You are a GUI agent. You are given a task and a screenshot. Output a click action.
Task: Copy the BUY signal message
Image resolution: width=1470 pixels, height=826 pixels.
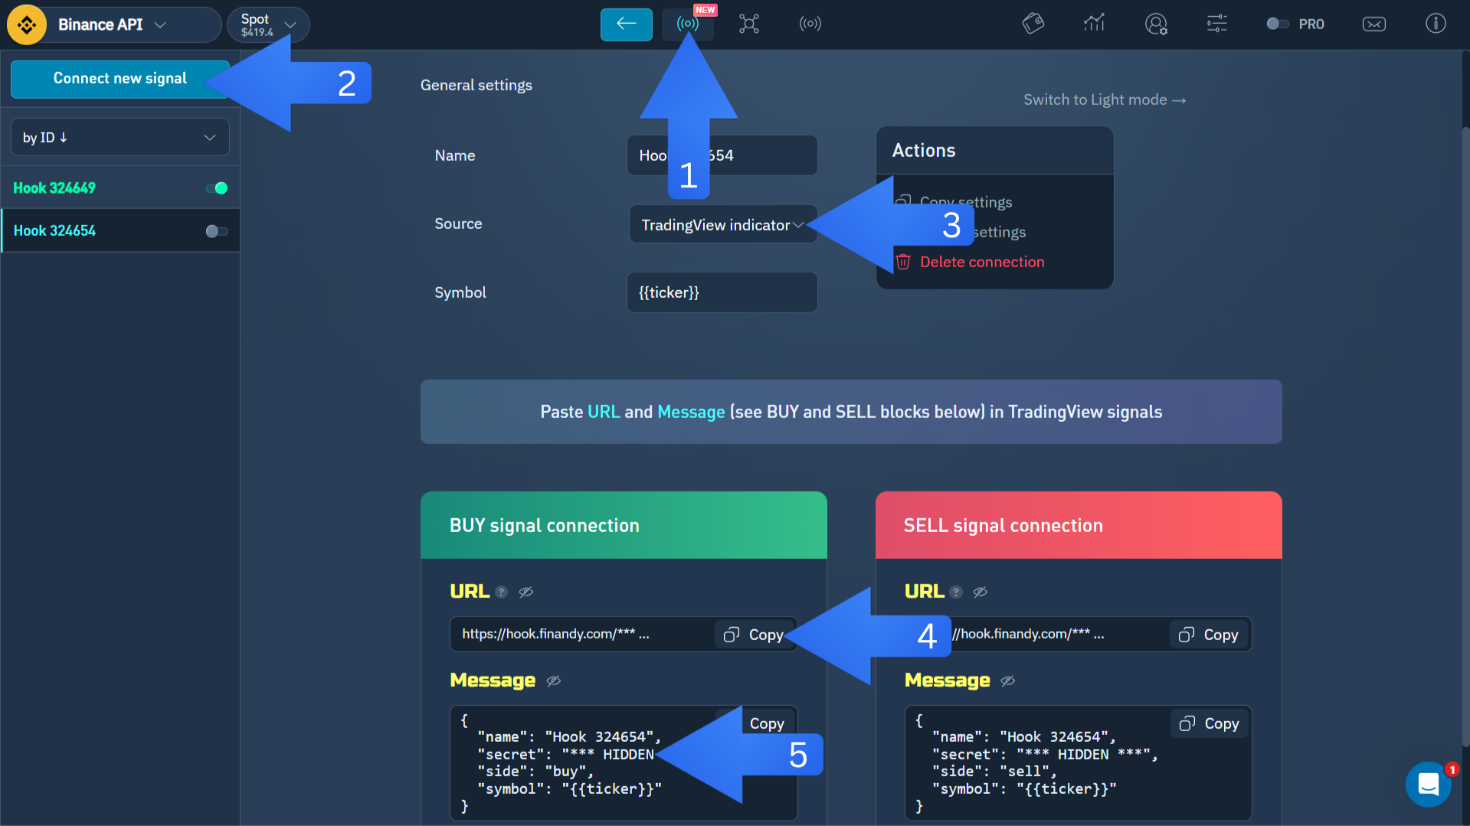coord(767,723)
